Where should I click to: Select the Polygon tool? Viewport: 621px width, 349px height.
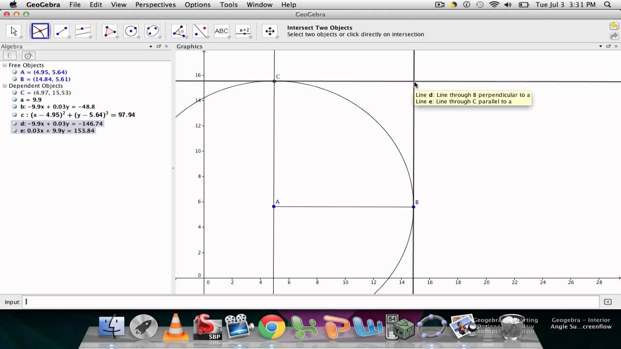click(110, 32)
